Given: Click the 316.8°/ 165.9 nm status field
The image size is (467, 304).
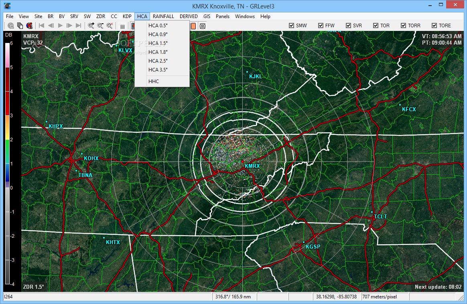Looking at the screenshot, I should (x=234, y=296).
